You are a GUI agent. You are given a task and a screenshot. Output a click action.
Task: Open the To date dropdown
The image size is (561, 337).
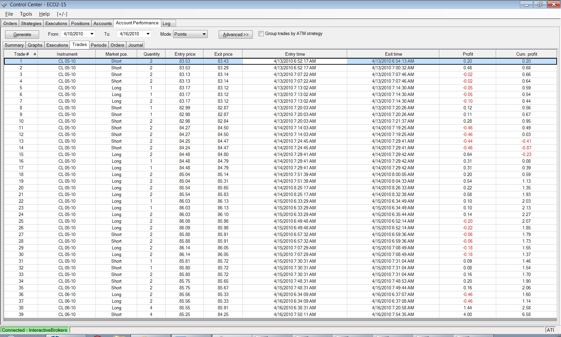(x=148, y=34)
